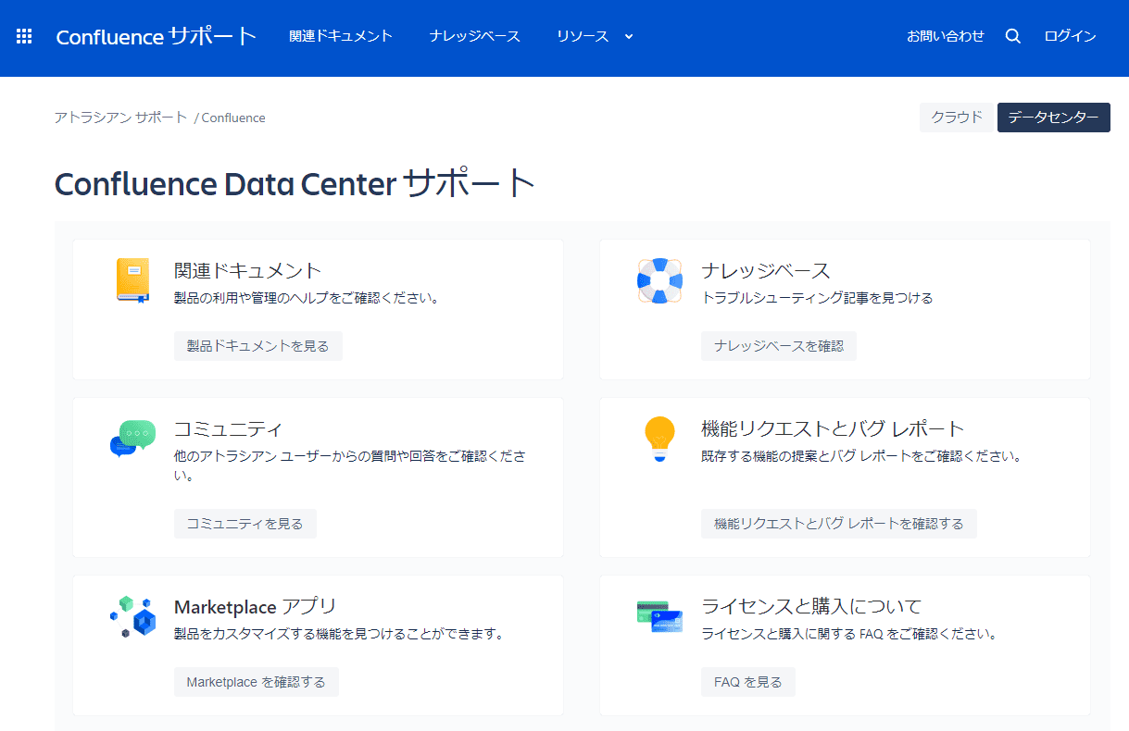Click ナレッジベースを確認 button
The image size is (1129, 731).
click(x=779, y=346)
